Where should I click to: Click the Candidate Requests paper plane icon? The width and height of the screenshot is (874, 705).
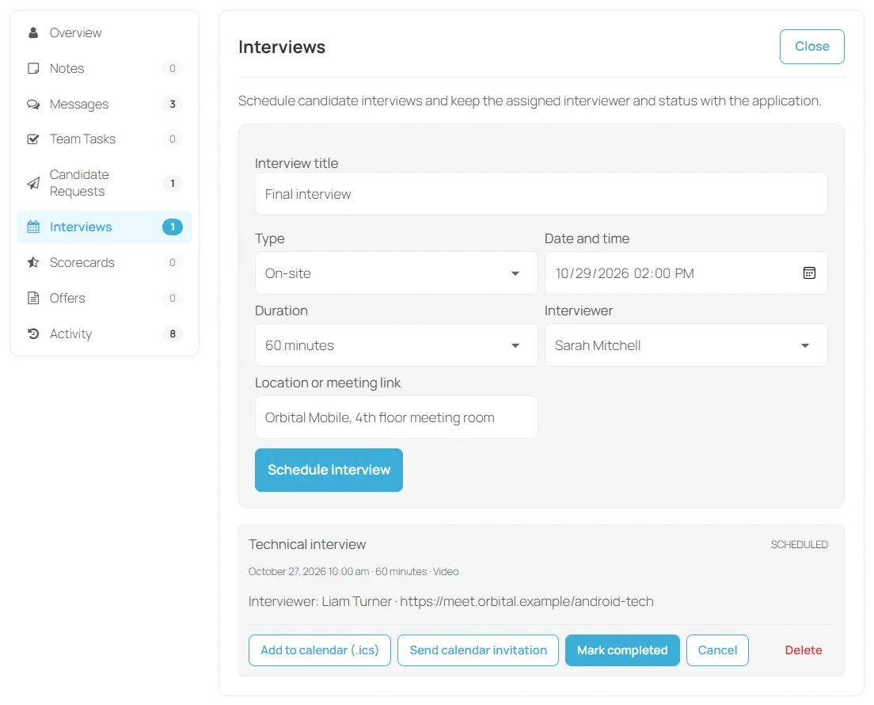click(33, 183)
